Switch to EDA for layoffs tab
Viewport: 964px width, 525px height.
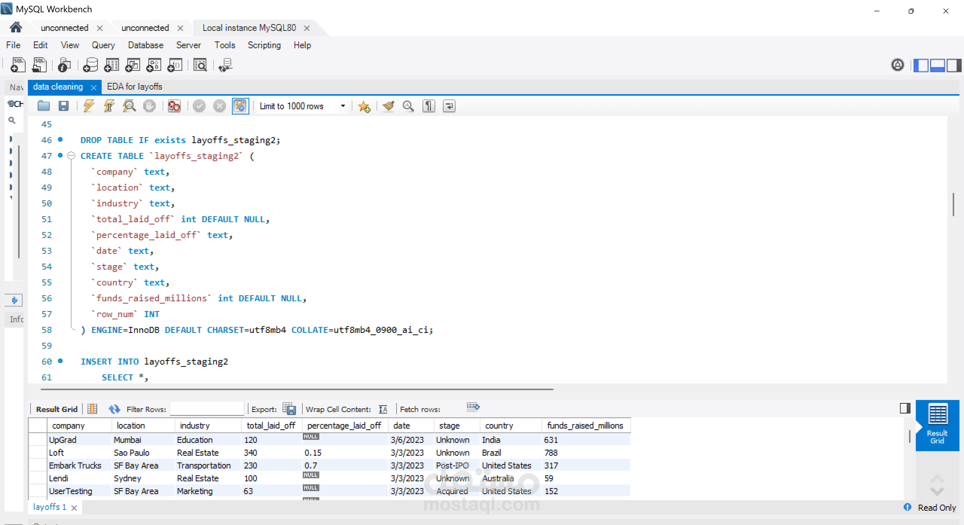coord(134,87)
